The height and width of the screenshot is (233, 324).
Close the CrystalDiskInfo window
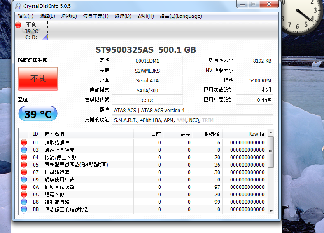tap(269, 5)
